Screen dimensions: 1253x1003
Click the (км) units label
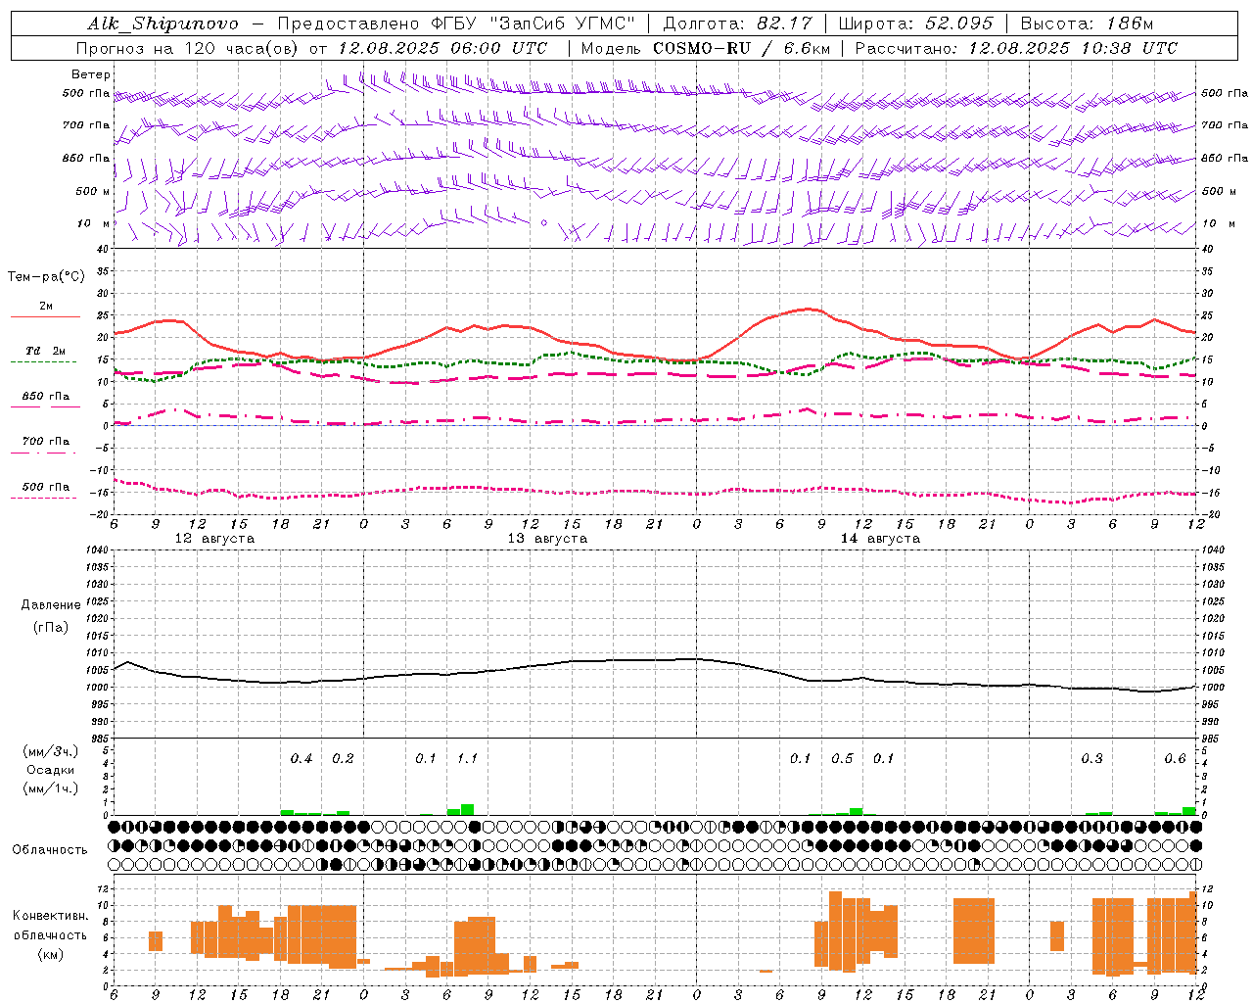pyautogui.click(x=50, y=954)
